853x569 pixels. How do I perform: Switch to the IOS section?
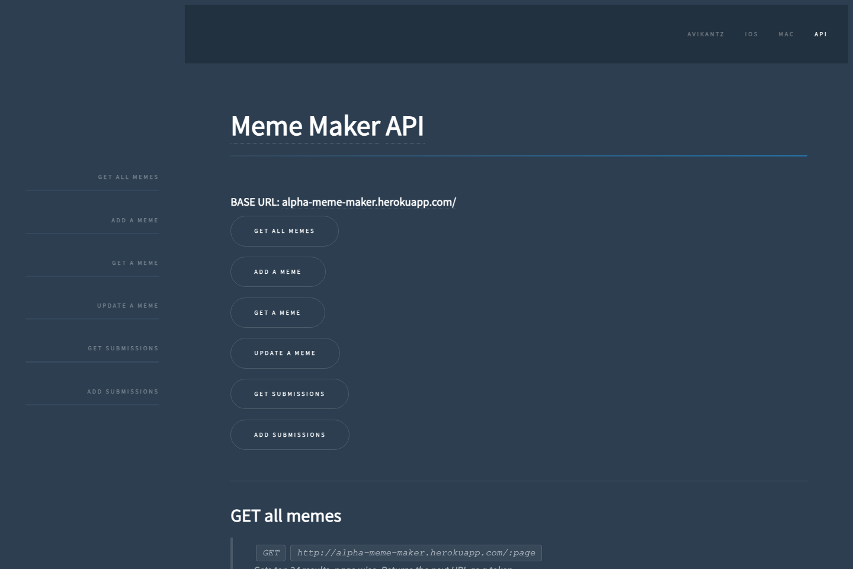(751, 34)
